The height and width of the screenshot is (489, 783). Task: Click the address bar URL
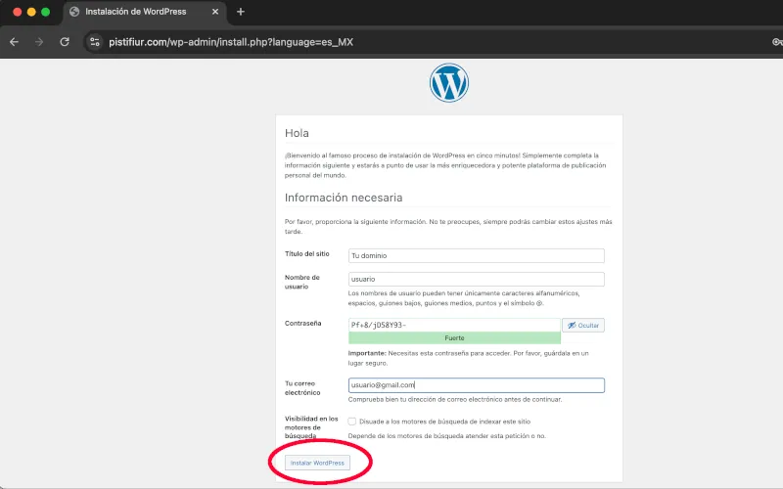click(231, 42)
